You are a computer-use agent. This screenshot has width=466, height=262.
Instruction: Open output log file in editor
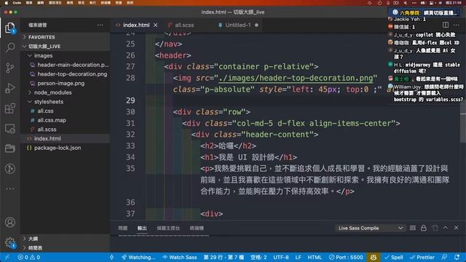[x=435, y=228]
